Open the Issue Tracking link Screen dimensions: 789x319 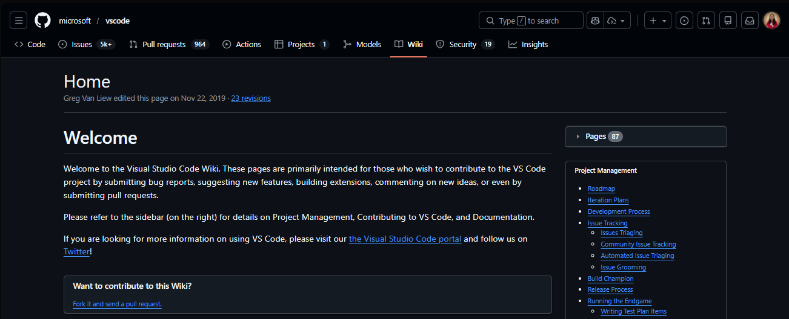[607, 223]
